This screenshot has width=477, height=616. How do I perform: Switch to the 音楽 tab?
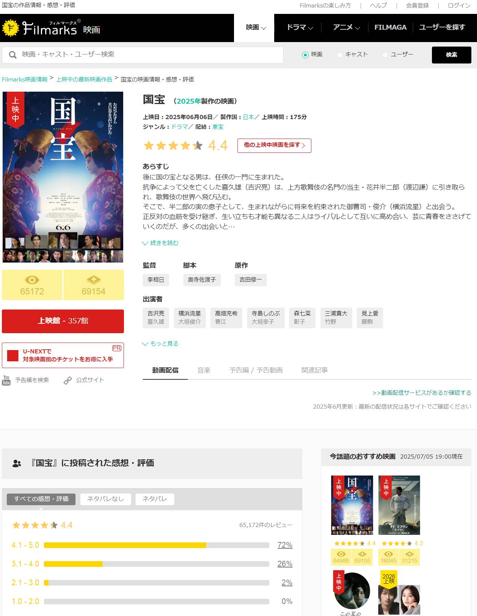204,370
